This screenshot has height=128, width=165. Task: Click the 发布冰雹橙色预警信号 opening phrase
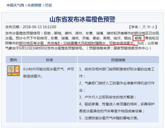tap(23, 33)
